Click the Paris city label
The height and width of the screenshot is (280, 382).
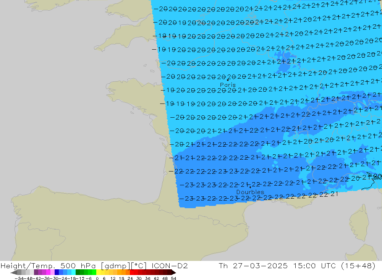(x=228, y=85)
